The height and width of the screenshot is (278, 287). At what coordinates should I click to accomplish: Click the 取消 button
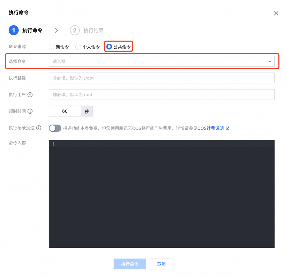click(161, 264)
